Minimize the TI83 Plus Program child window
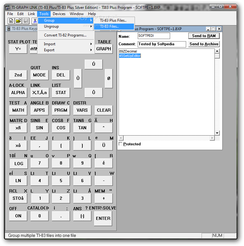This screenshot has width=244, height=246. [x=208, y=29]
